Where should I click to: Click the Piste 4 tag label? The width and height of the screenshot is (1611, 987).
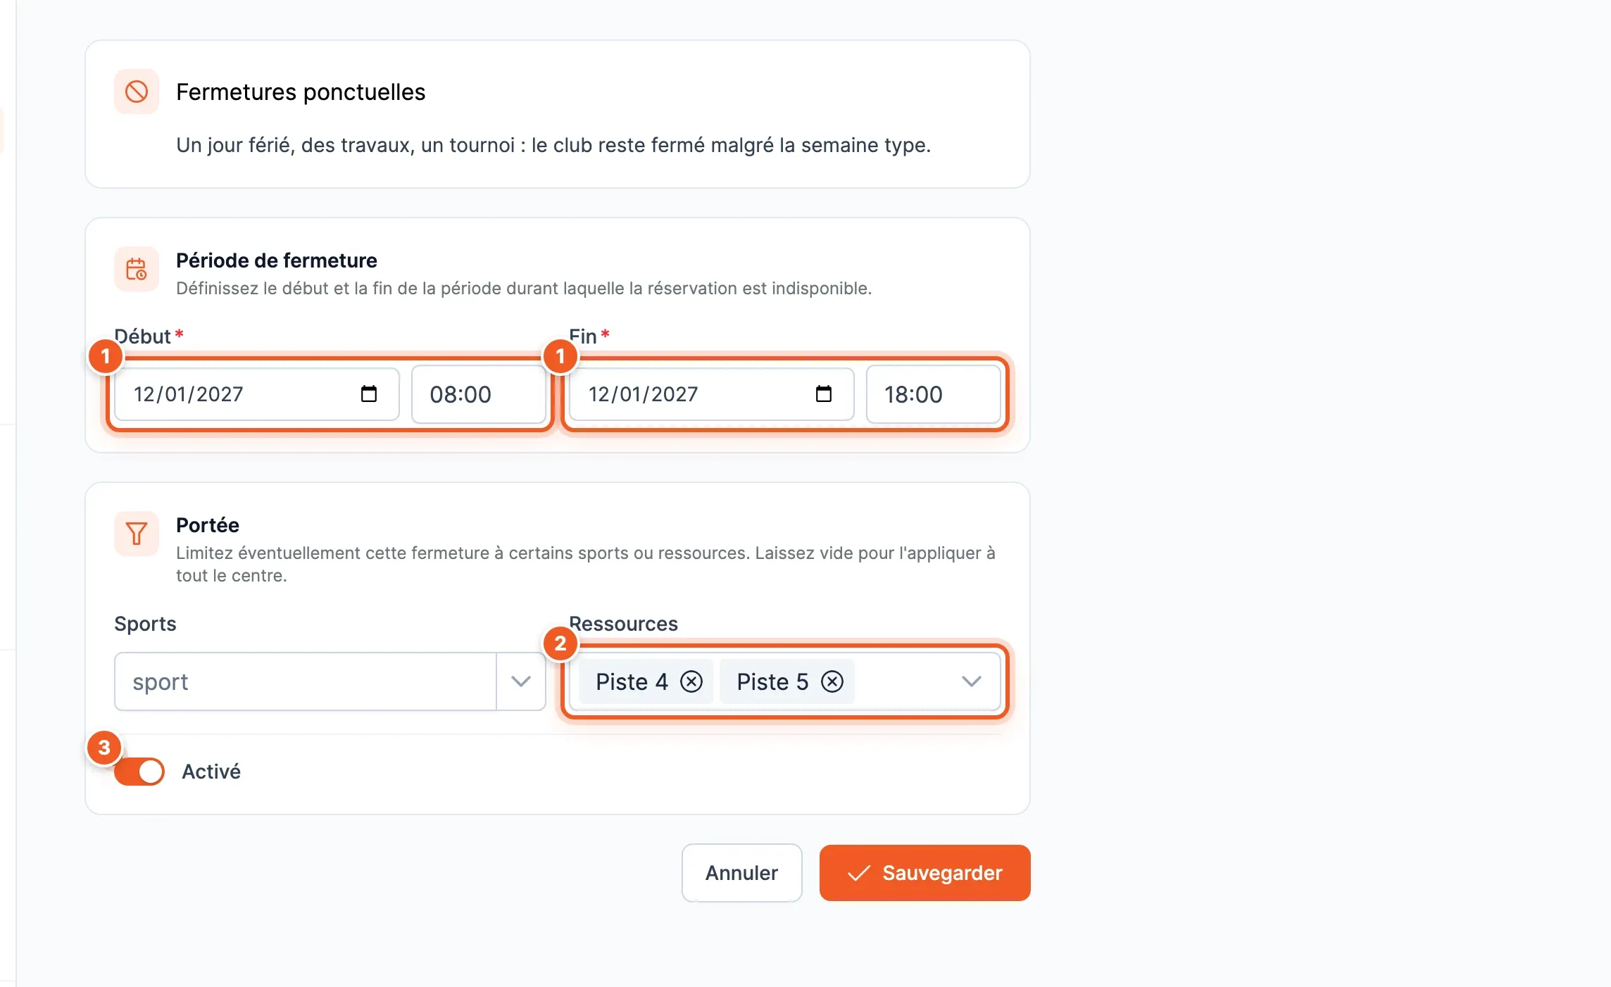(x=632, y=681)
